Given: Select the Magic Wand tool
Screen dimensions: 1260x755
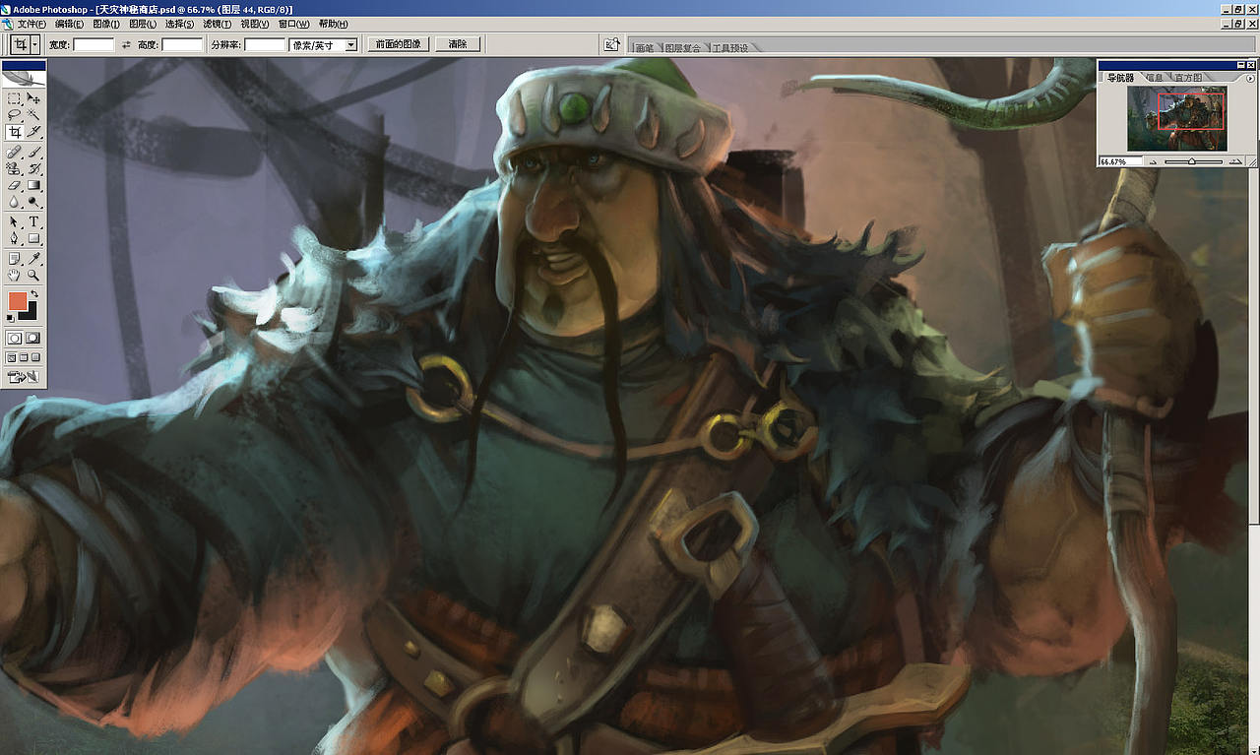Looking at the screenshot, I should click(33, 114).
